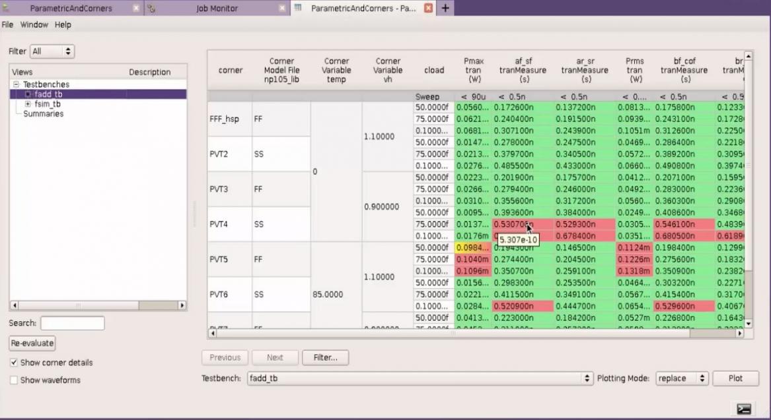This screenshot has height=420, width=771.
Task: Expand the fsim_tb tree node
Action: tap(28, 104)
